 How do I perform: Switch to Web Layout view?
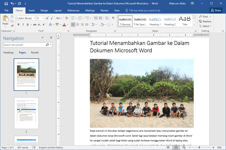184,147
